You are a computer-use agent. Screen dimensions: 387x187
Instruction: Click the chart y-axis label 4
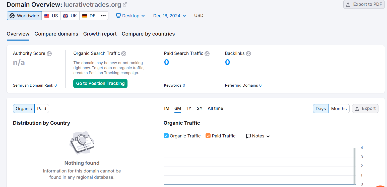(x=362, y=148)
